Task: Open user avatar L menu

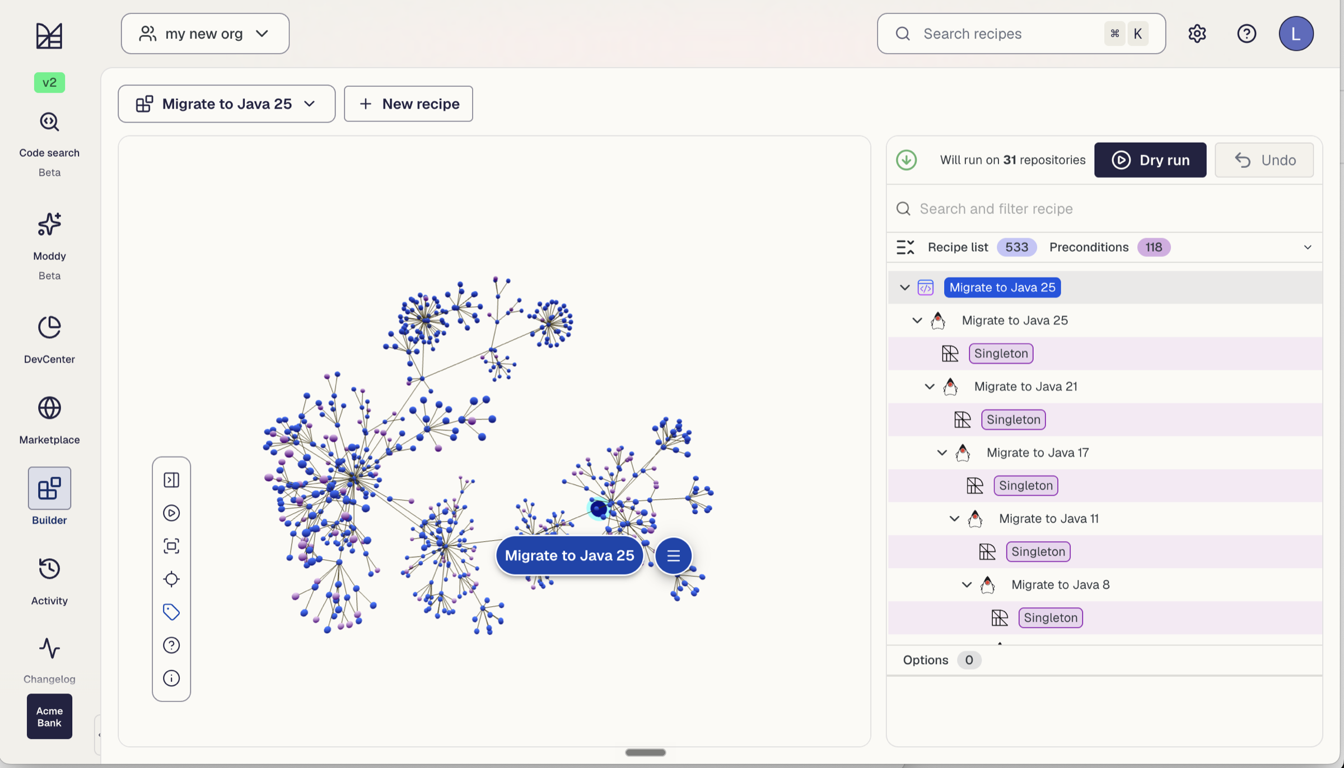Action: [x=1296, y=34]
